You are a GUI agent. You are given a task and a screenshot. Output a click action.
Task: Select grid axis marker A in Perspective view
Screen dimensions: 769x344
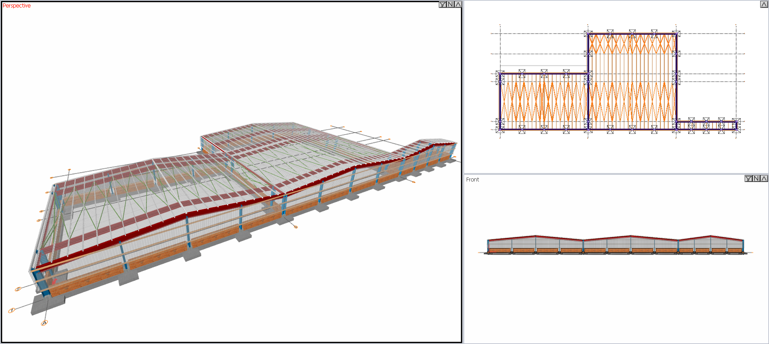[x=44, y=323]
